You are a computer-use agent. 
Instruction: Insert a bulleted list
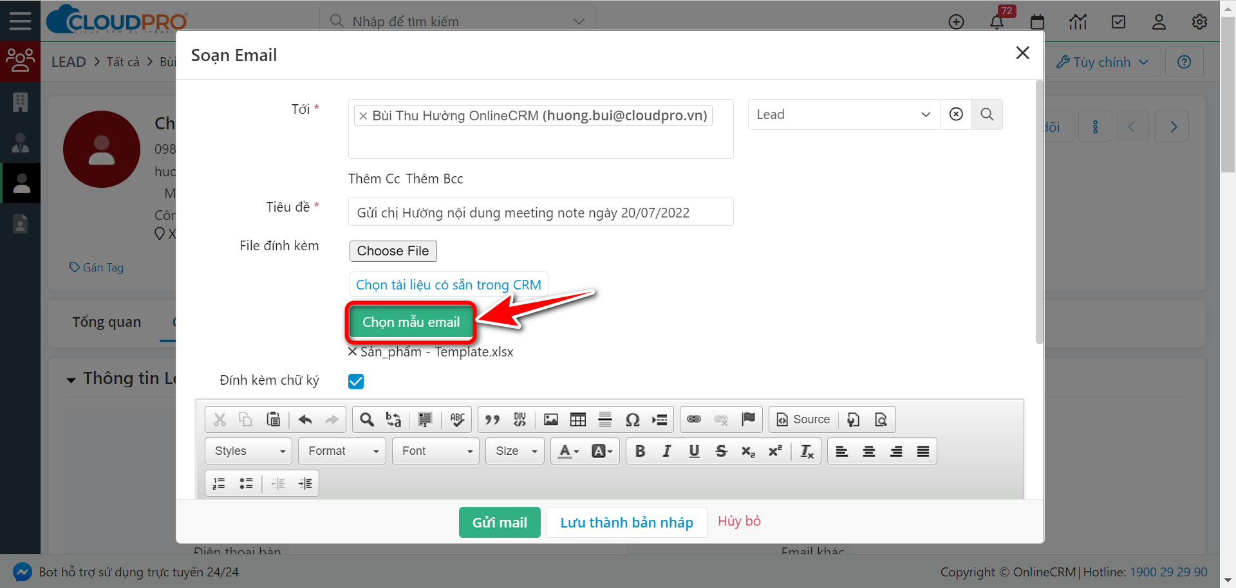(x=246, y=483)
